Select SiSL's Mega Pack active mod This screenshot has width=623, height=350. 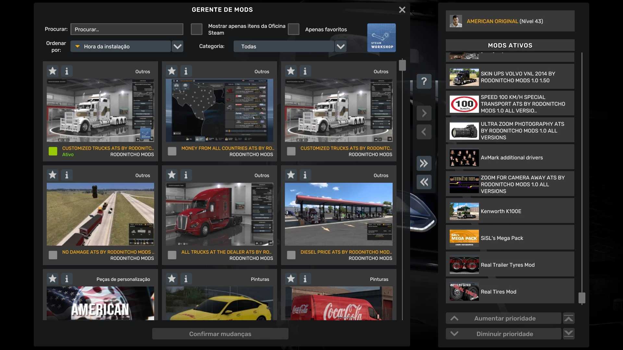pos(509,238)
